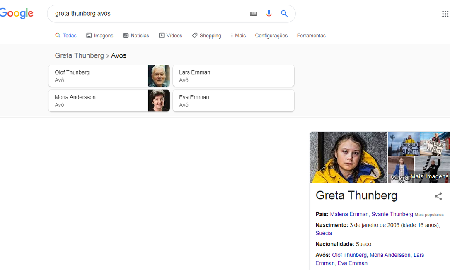Click the share icon beside Greta Thunberg

click(438, 196)
